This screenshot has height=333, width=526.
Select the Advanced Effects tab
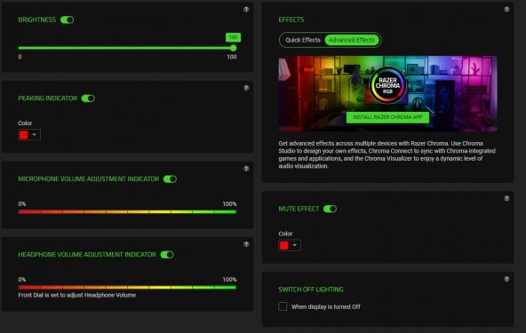(352, 40)
